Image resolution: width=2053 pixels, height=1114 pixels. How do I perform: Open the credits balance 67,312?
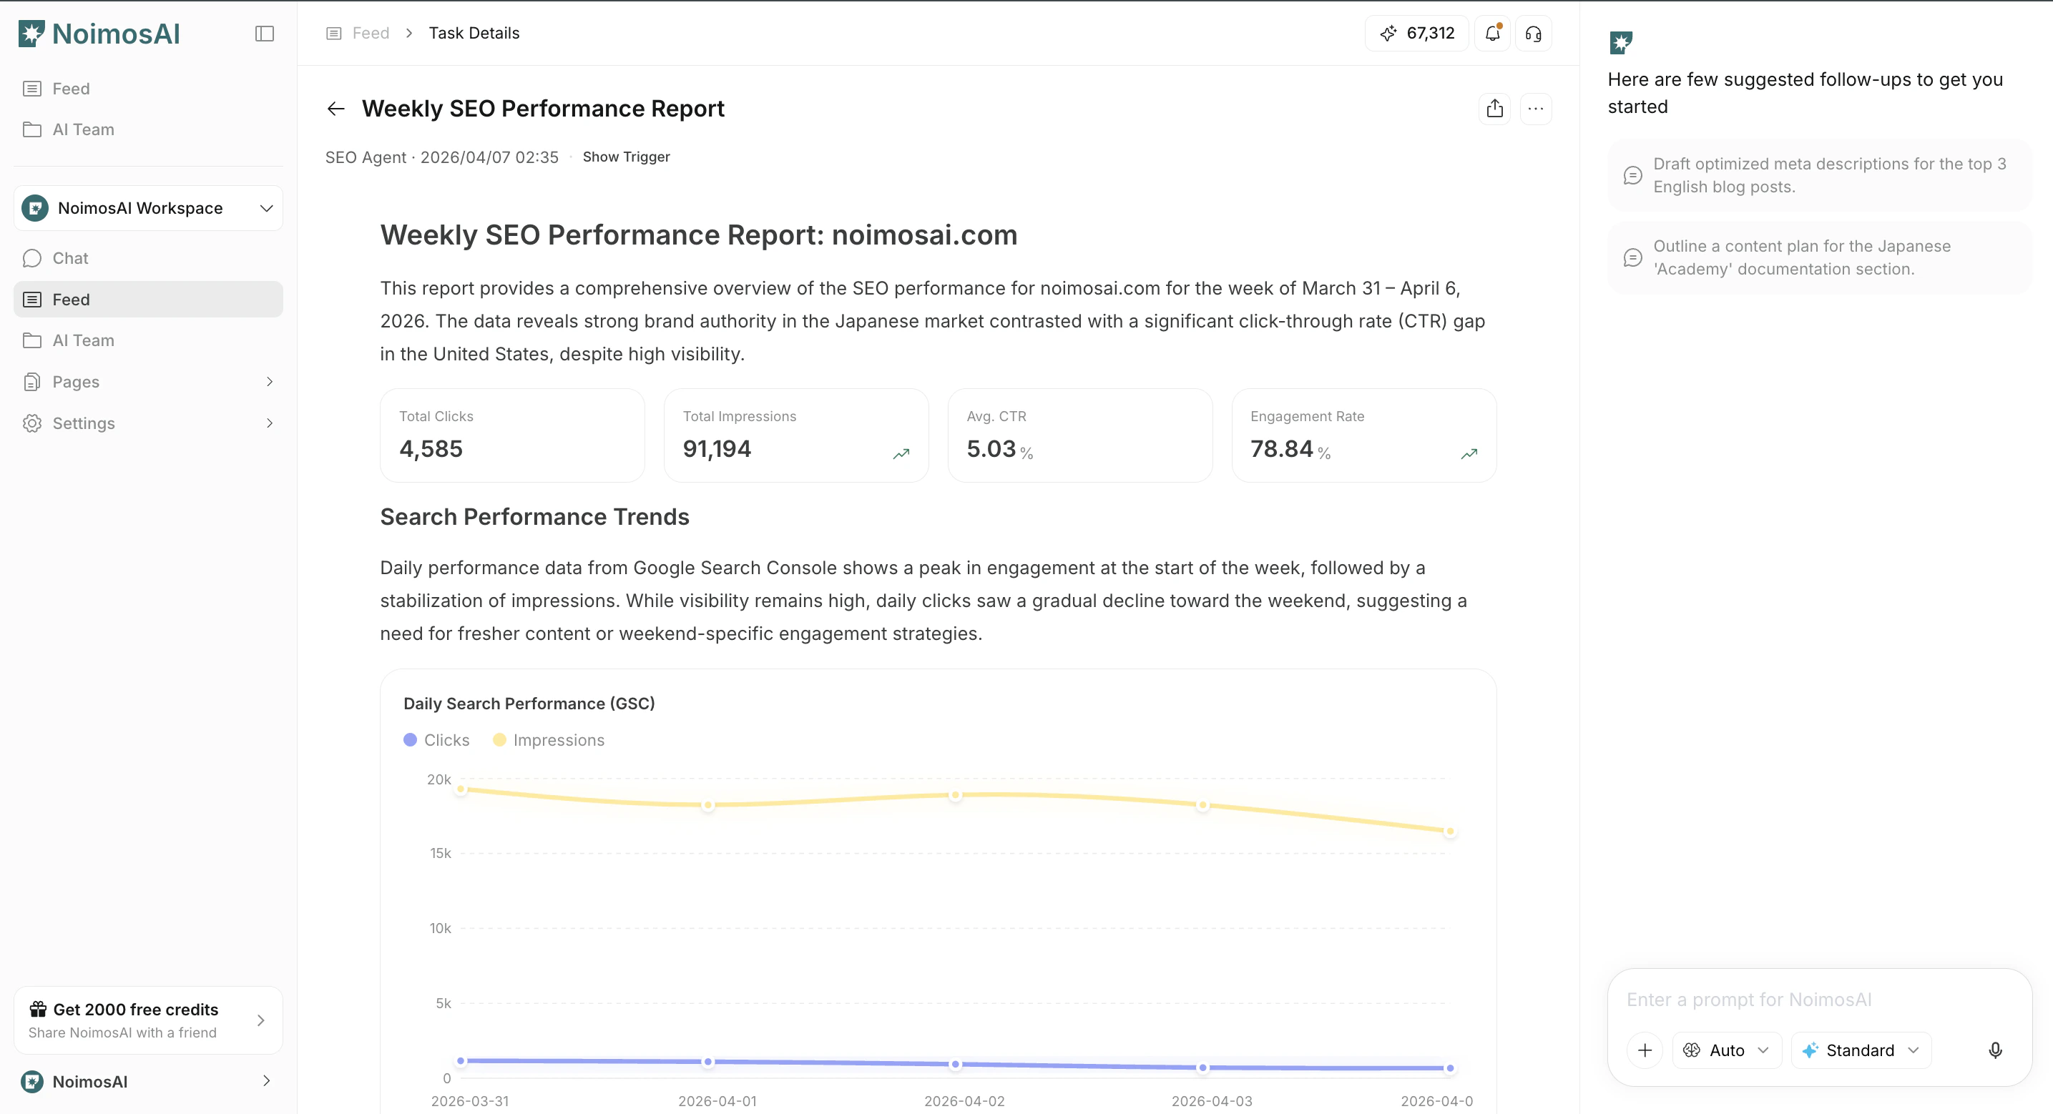point(1417,34)
